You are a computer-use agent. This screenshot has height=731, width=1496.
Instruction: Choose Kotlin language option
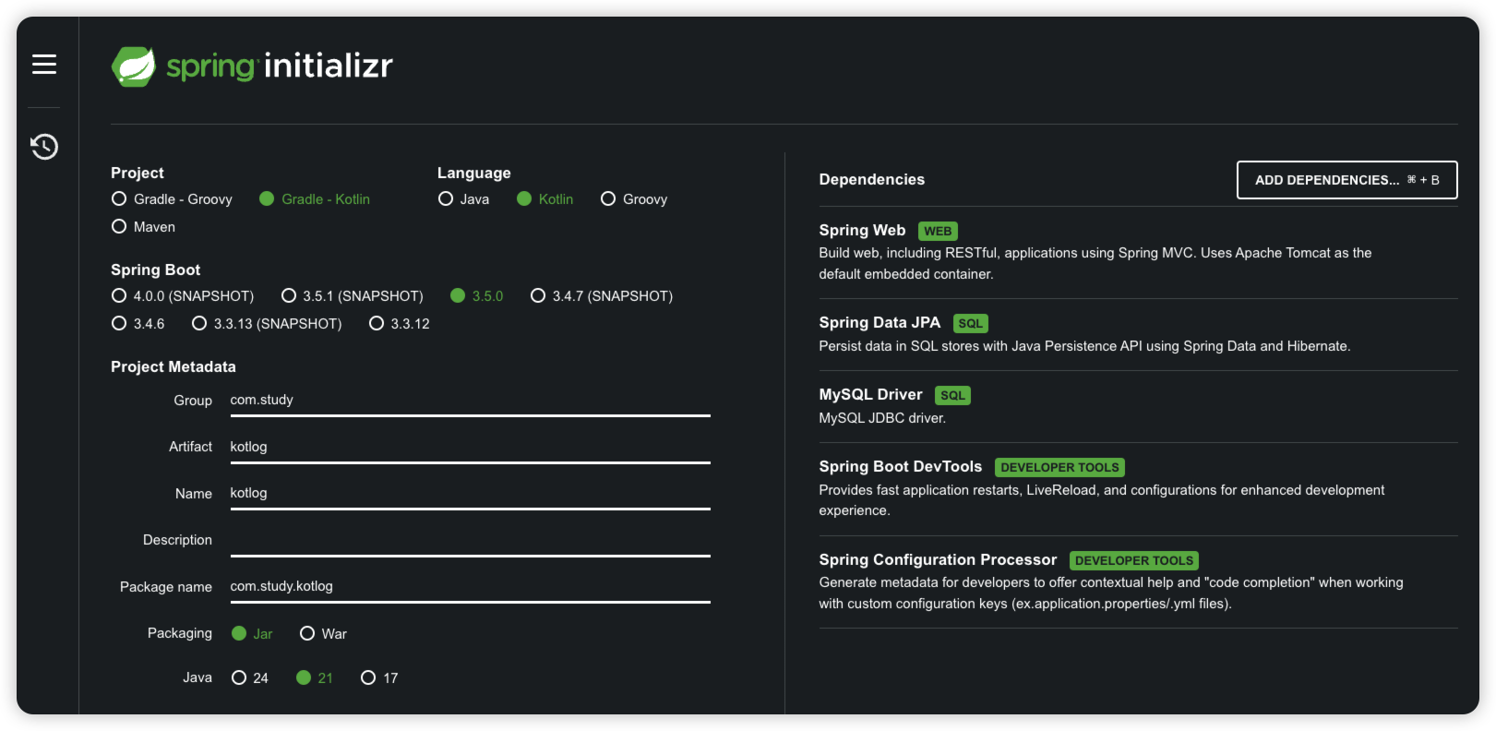tap(545, 199)
